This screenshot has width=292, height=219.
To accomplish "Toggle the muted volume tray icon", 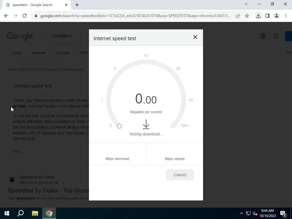I will point(255,213).
